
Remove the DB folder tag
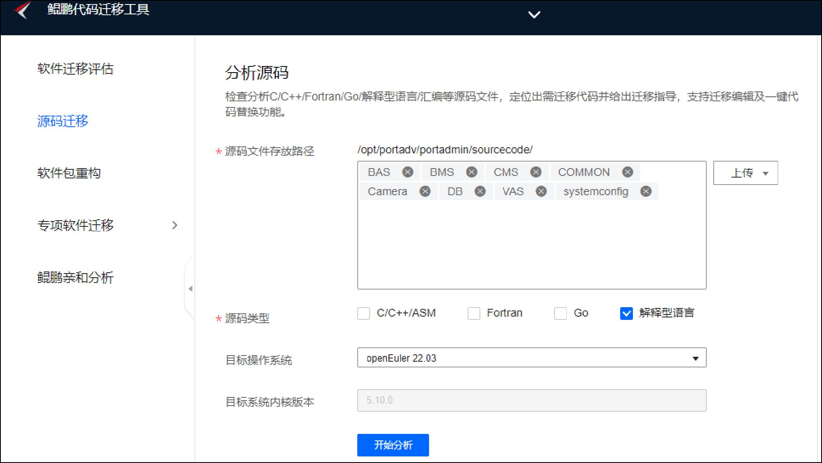tap(480, 192)
